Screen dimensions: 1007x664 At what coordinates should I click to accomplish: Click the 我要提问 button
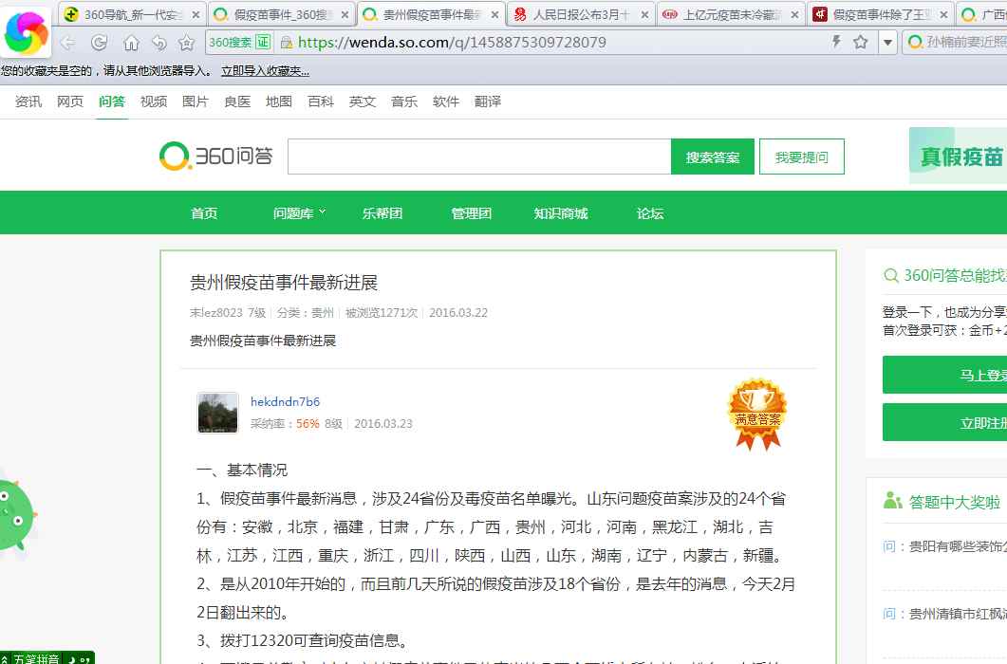click(x=801, y=157)
